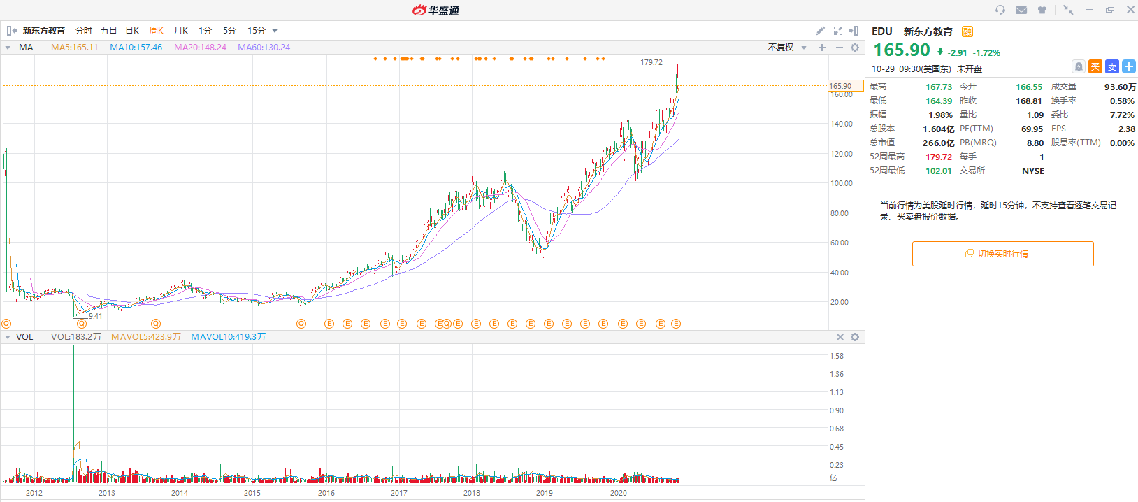Switch to 15分 fifteen-minute chart
The width and height of the screenshot is (1138, 502).
pos(257,31)
